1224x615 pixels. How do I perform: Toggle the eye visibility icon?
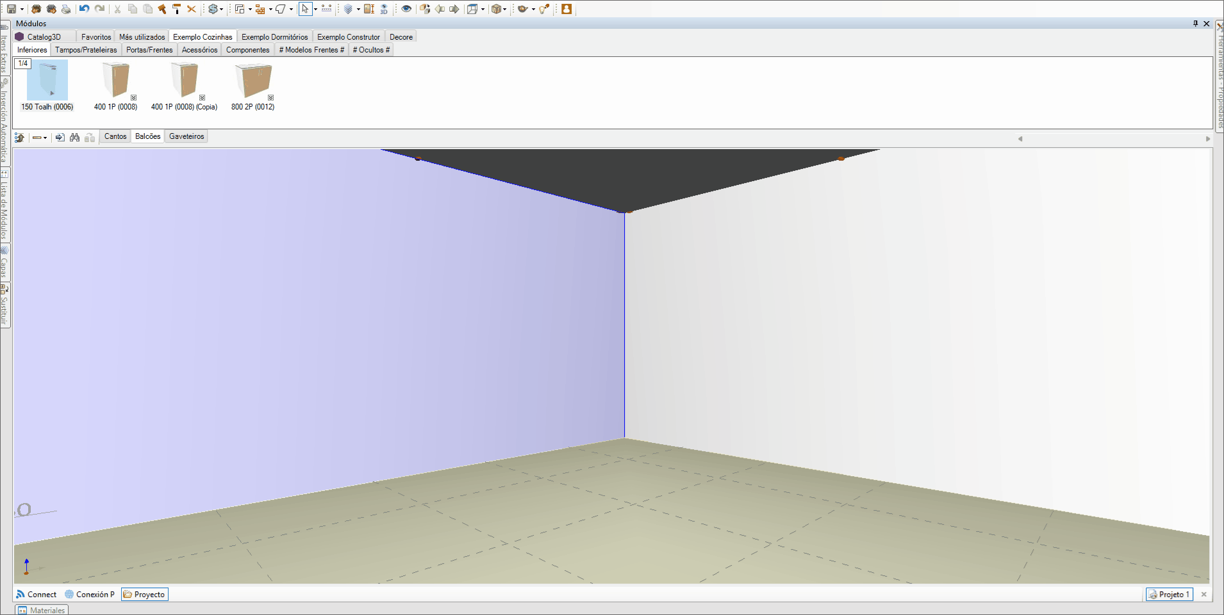click(406, 9)
